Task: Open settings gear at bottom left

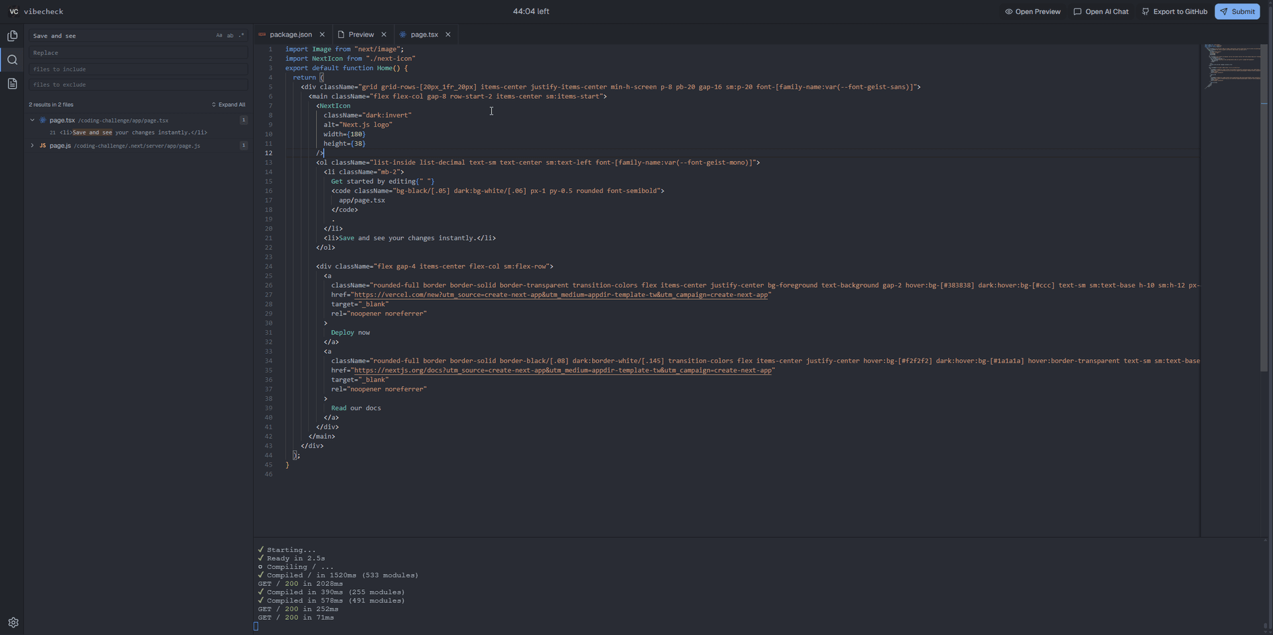Action: pyautogui.click(x=13, y=622)
